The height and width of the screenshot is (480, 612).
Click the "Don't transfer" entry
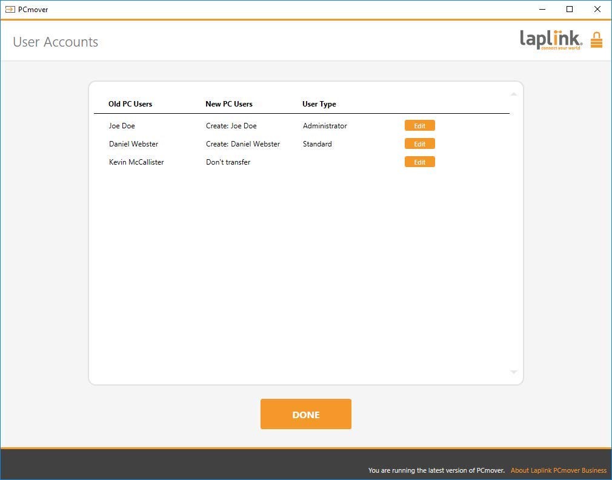228,162
